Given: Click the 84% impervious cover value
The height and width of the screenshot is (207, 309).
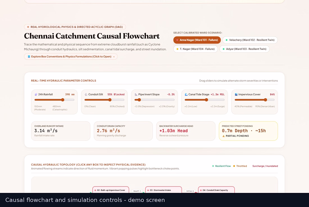Looking at the screenshot, I should [272, 95].
